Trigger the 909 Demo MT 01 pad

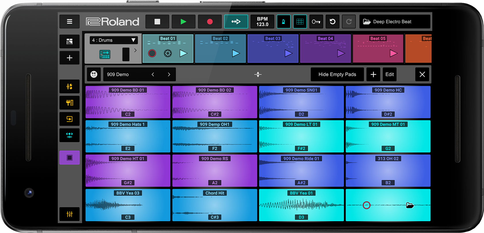point(388,136)
